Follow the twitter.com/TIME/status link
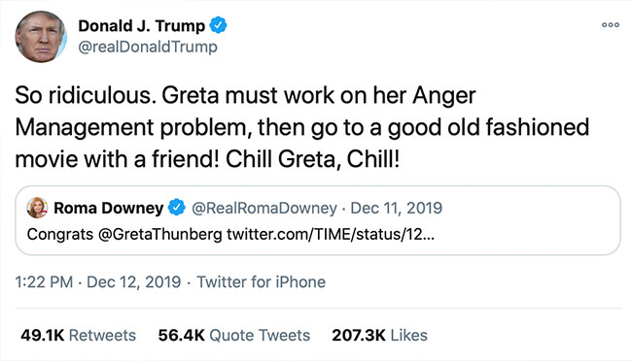This screenshot has width=632, height=361. (x=331, y=234)
